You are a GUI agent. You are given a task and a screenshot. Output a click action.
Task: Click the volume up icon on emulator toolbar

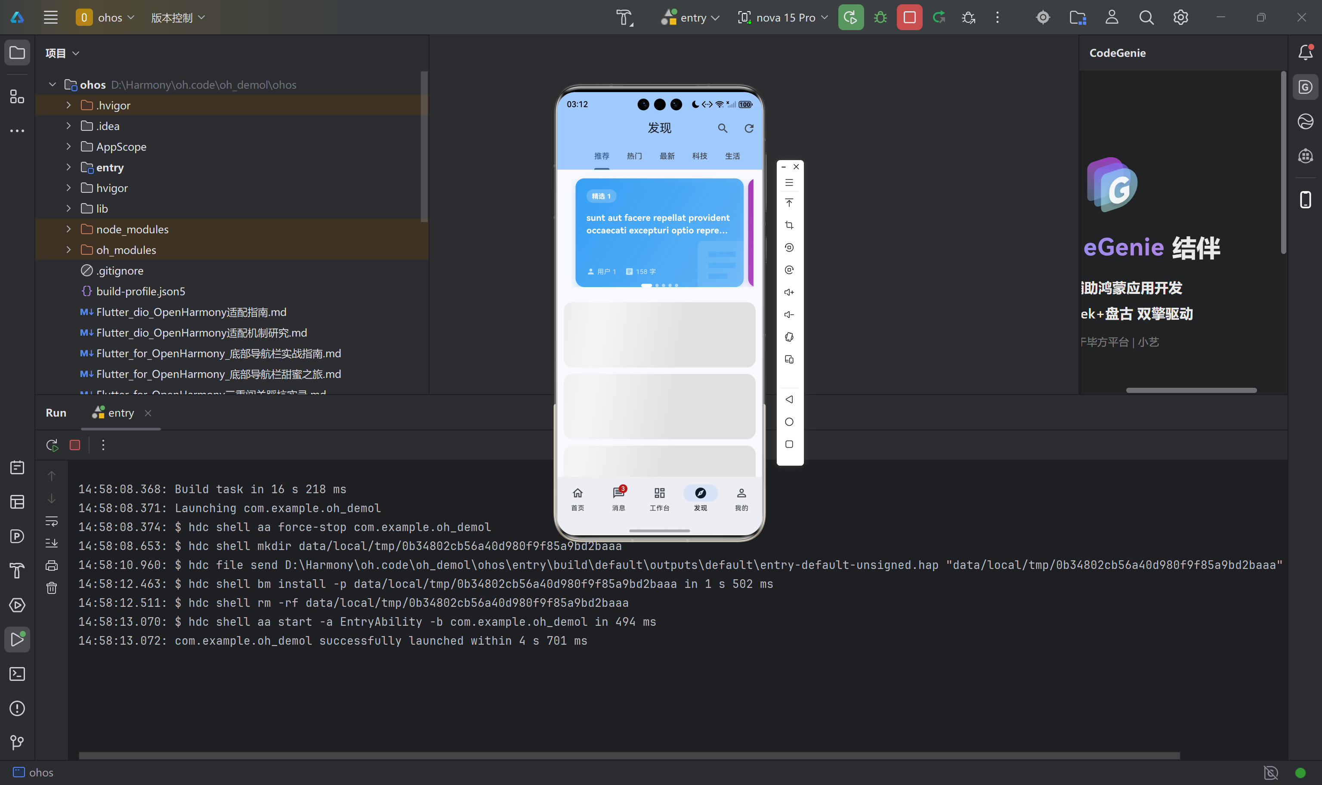pos(789,292)
